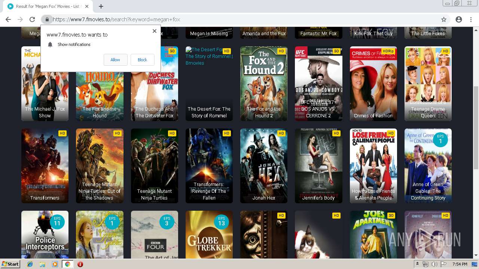Open Transformers: Revenge Of The Fallen

[x=209, y=166]
